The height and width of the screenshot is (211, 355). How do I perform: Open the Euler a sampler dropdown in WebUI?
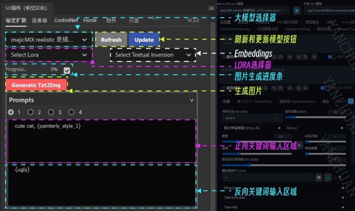(253, 118)
